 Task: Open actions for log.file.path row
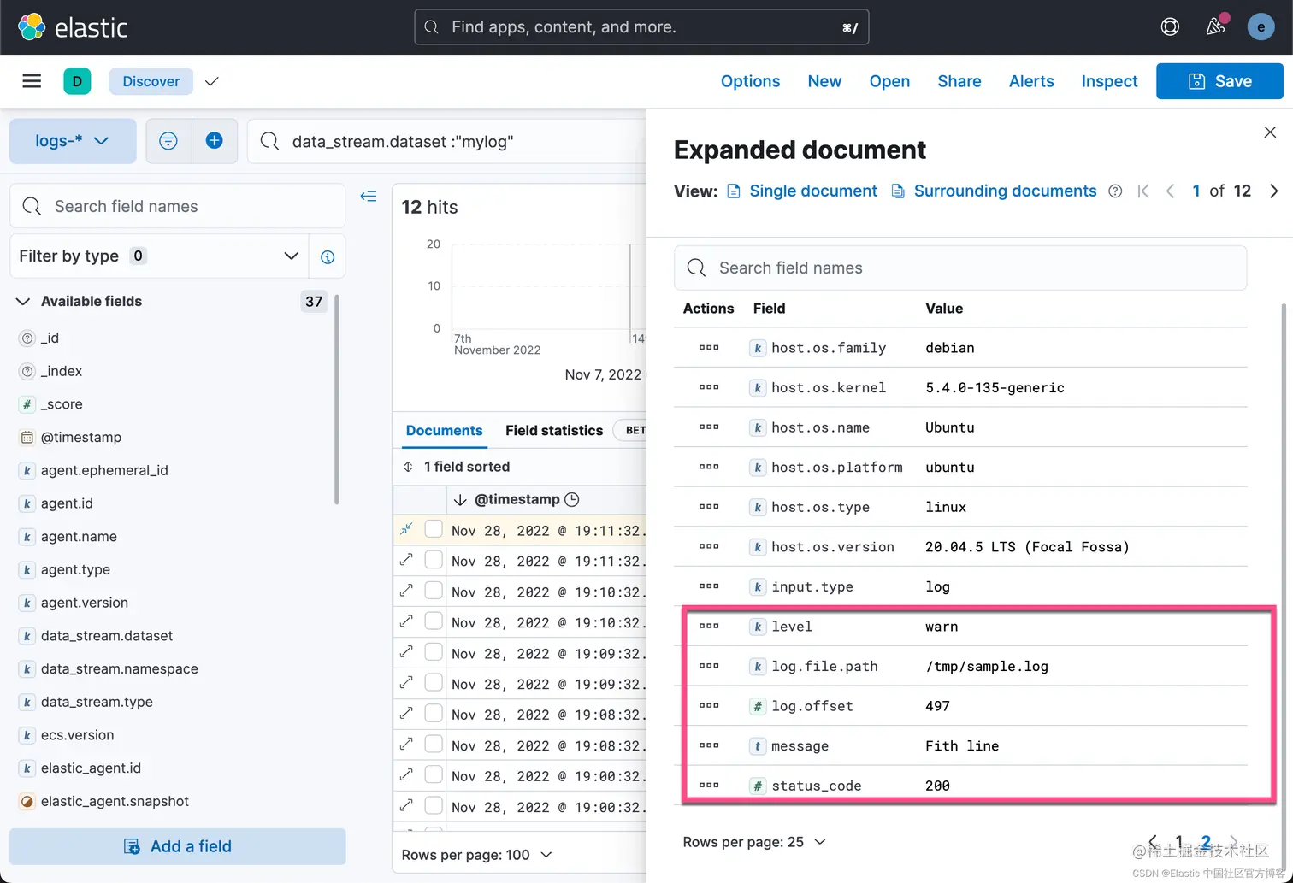[709, 666]
